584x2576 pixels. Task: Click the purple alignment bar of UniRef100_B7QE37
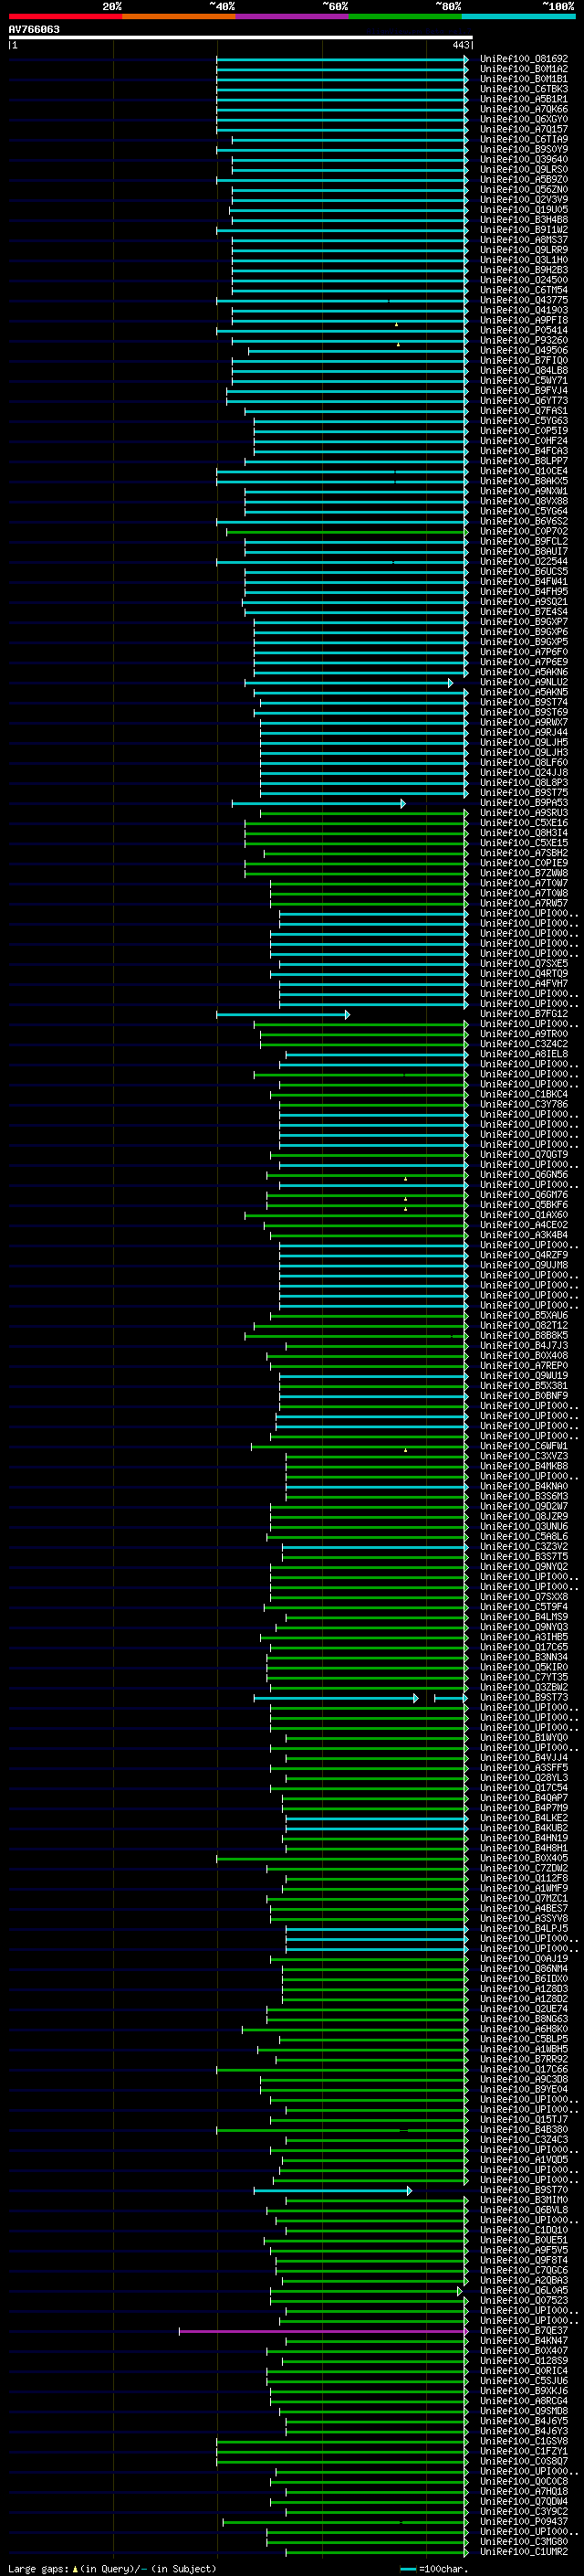(x=323, y=2331)
